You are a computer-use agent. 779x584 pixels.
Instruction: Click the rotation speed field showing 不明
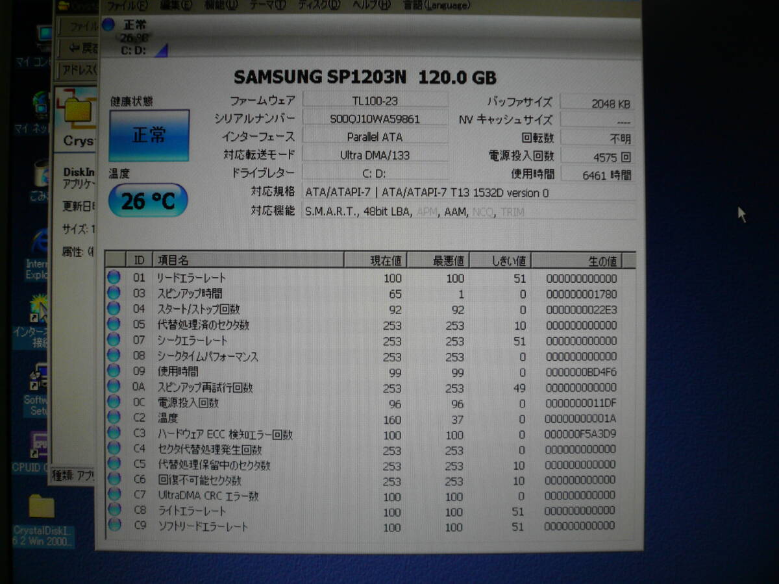[x=597, y=138]
